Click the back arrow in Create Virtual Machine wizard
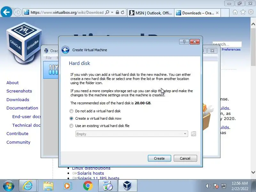256x192 pixels. click(66, 50)
